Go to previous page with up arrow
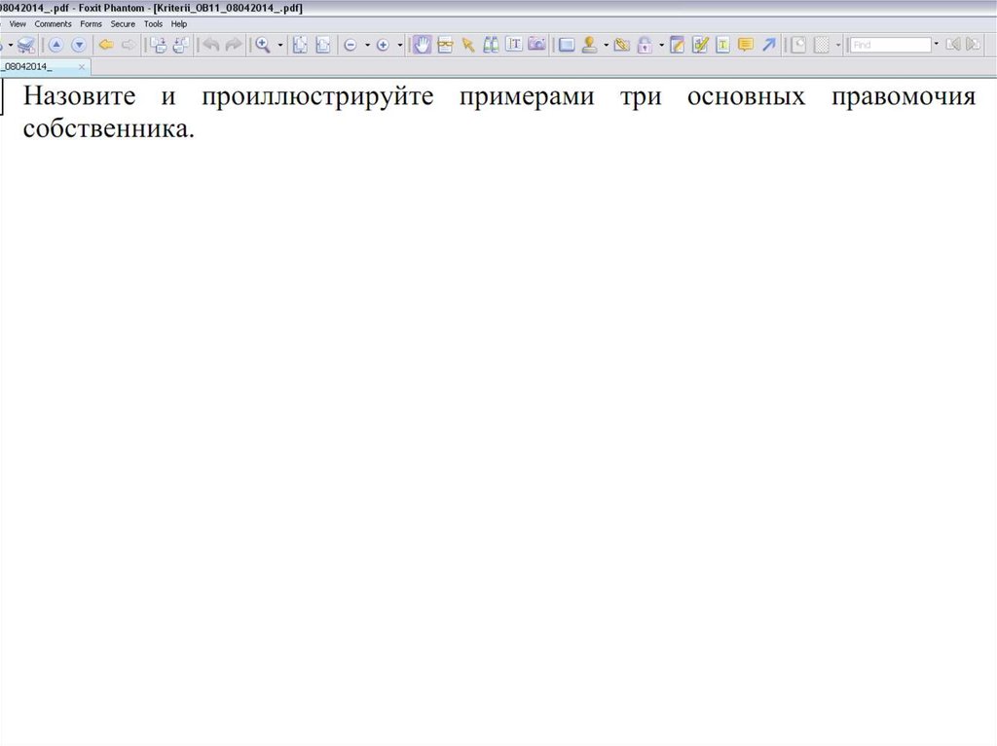This screenshot has width=997, height=746. pos(55,45)
